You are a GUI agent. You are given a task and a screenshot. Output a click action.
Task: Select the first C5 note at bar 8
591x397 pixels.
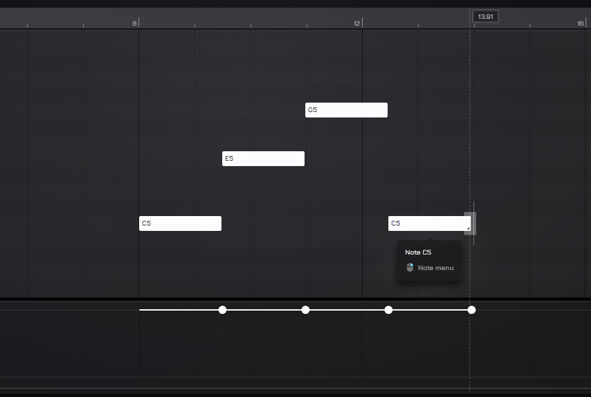[180, 223]
